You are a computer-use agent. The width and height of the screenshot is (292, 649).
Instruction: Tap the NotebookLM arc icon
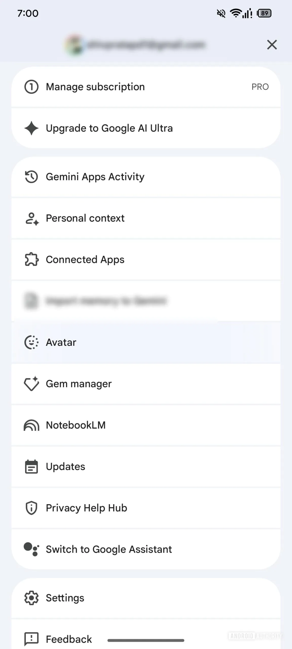pyautogui.click(x=31, y=425)
